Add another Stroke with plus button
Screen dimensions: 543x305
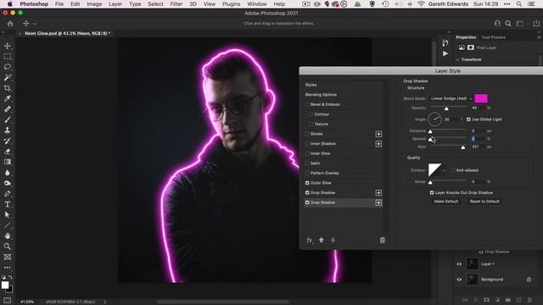pos(378,134)
